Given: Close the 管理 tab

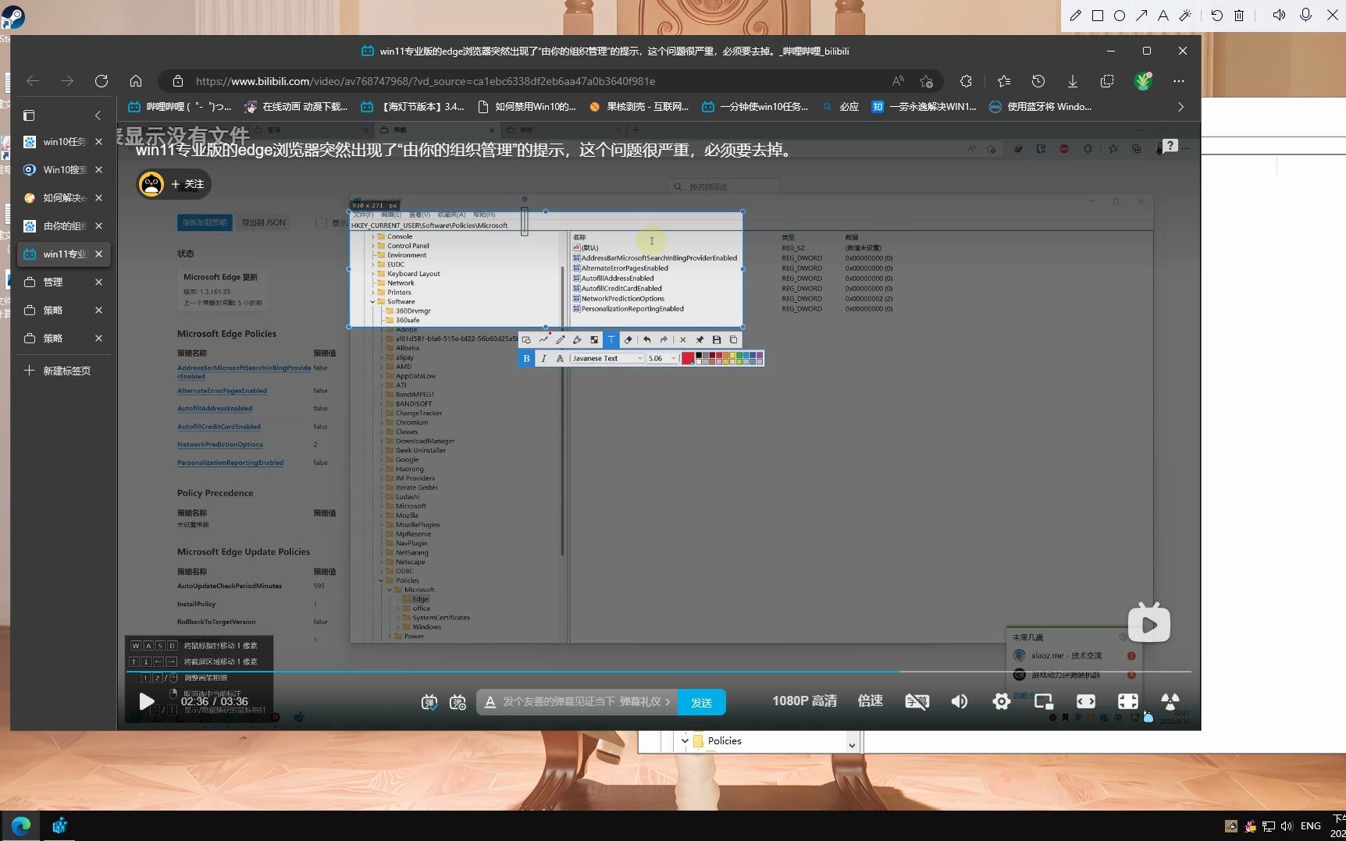Looking at the screenshot, I should [x=98, y=282].
